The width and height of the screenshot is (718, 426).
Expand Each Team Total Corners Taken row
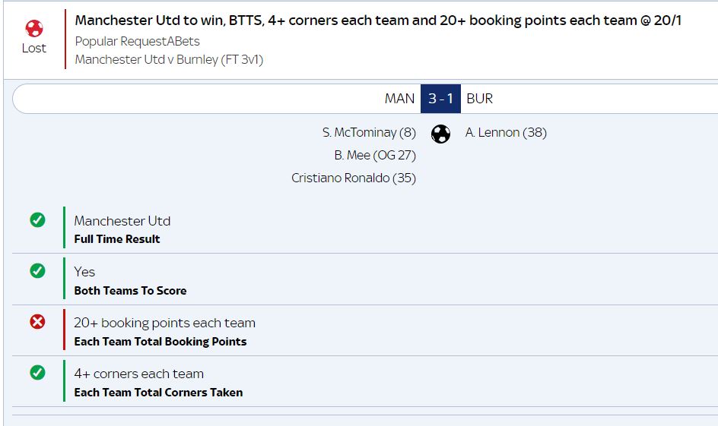[365, 381]
